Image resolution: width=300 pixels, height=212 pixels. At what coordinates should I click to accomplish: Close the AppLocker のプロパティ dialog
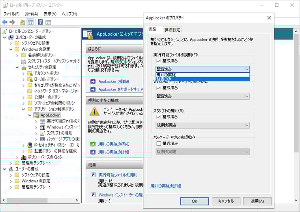click(x=269, y=18)
